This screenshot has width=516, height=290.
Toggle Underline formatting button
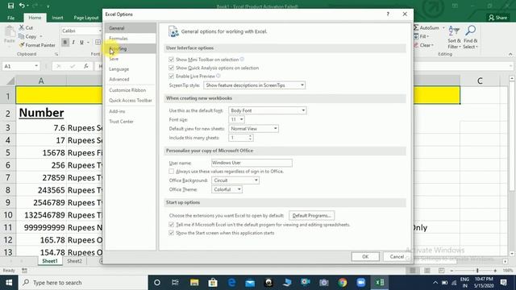tap(81, 42)
